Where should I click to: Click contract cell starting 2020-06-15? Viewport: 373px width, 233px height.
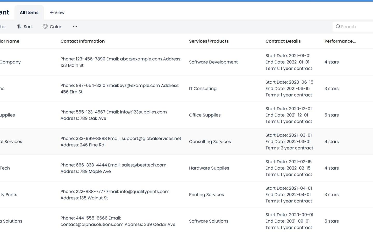[x=289, y=89]
